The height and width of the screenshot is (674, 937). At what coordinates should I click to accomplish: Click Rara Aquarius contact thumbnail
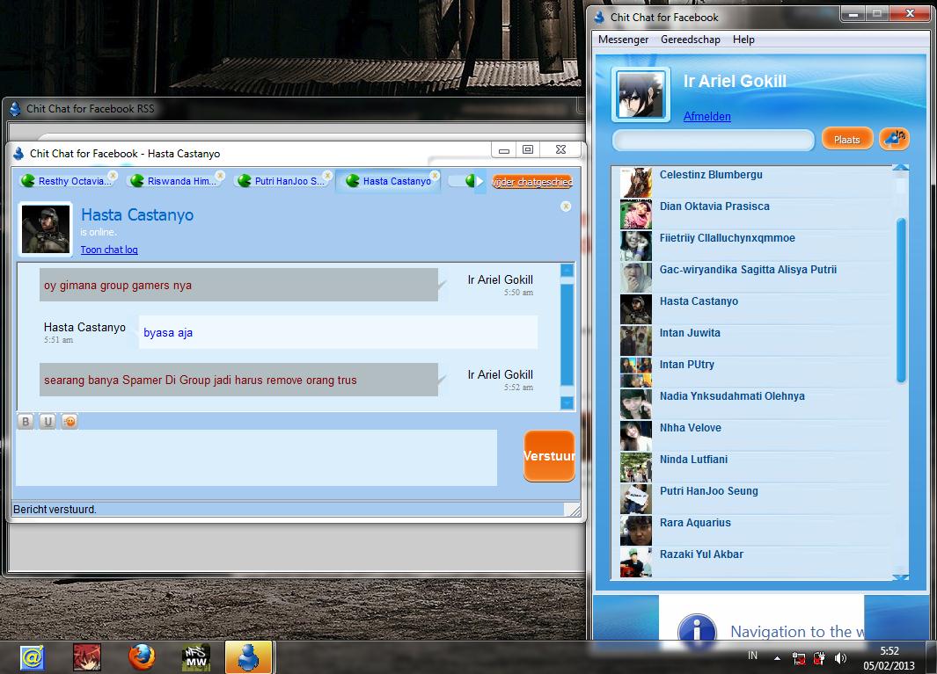(x=636, y=530)
